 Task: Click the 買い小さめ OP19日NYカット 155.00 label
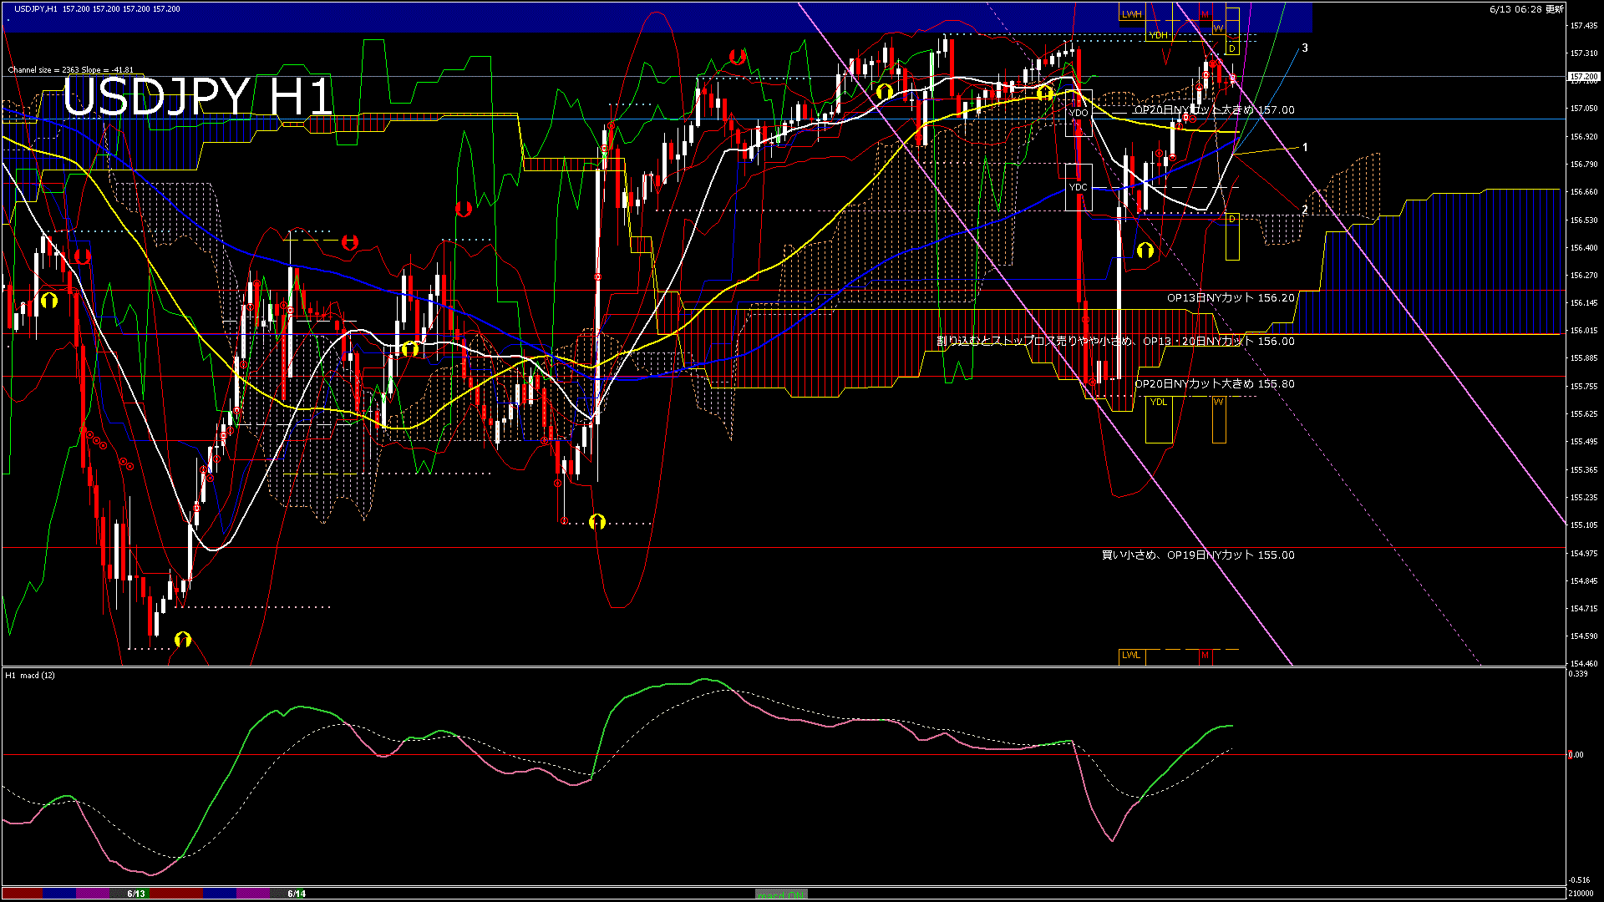click(1198, 555)
